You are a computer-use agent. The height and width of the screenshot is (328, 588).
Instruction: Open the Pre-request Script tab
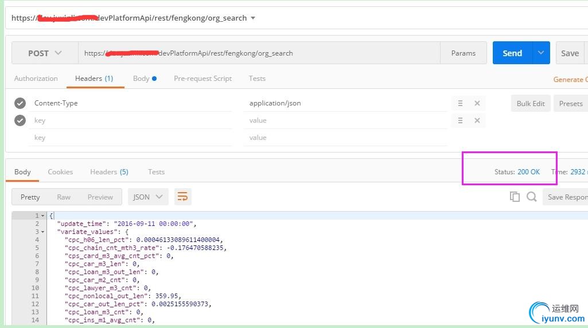point(203,79)
